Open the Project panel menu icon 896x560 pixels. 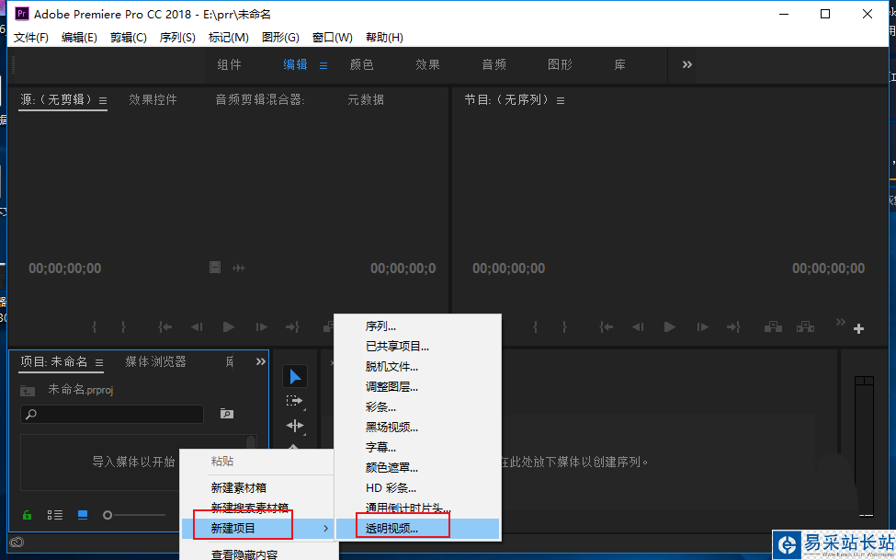99,362
